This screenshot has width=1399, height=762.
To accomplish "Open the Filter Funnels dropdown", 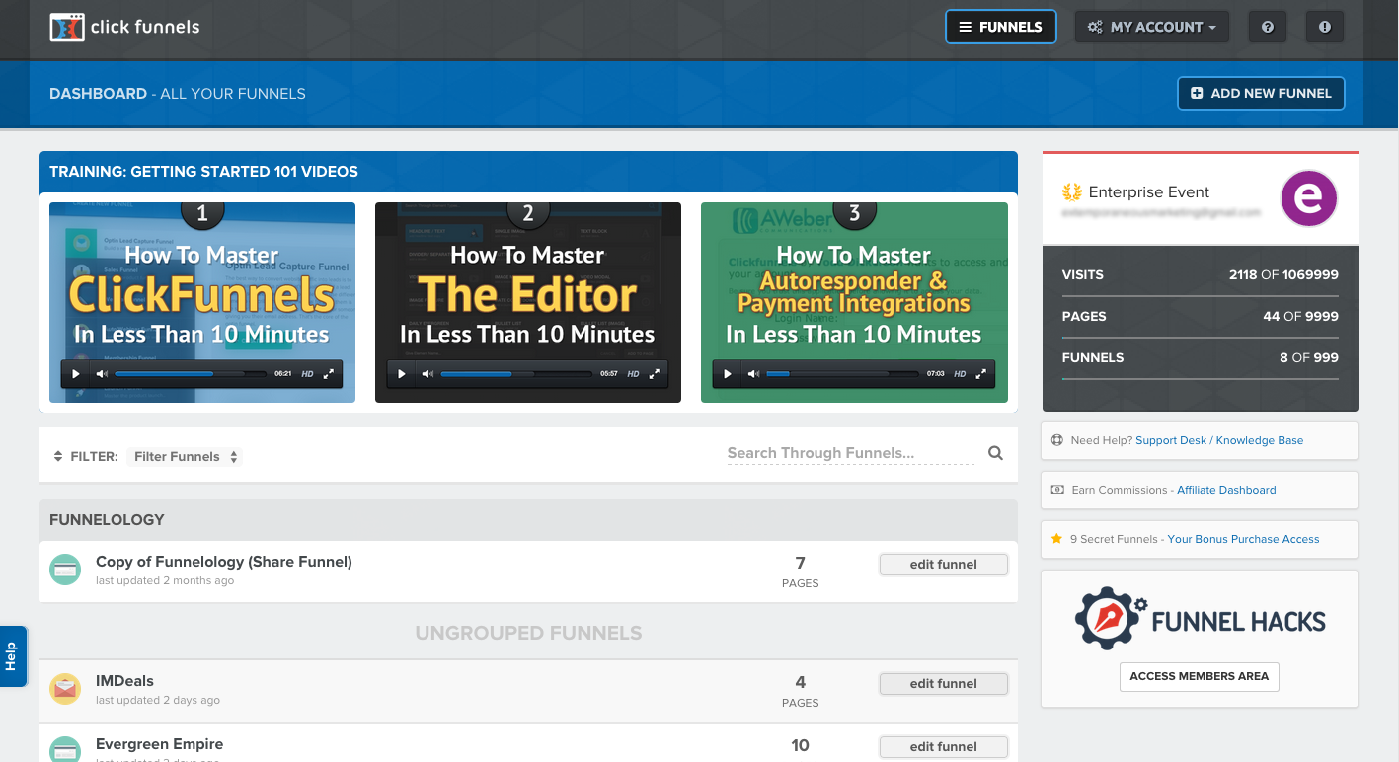I will (x=186, y=457).
